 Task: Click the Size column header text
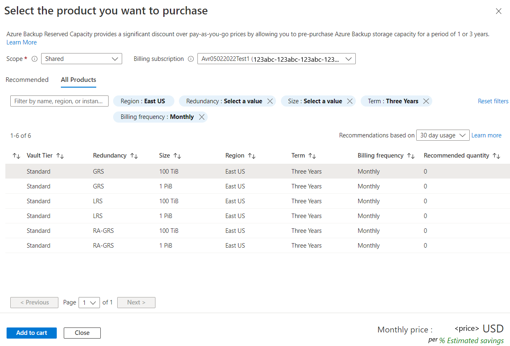pyautogui.click(x=165, y=156)
